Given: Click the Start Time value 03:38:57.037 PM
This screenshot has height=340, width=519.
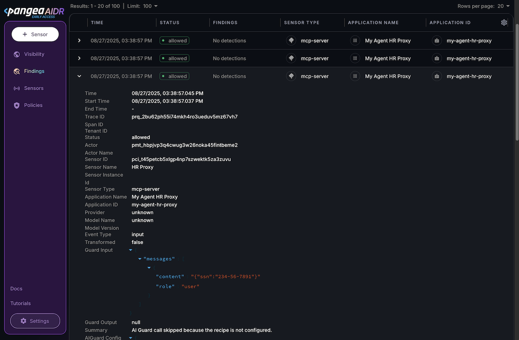Looking at the screenshot, I should [167, 101].
